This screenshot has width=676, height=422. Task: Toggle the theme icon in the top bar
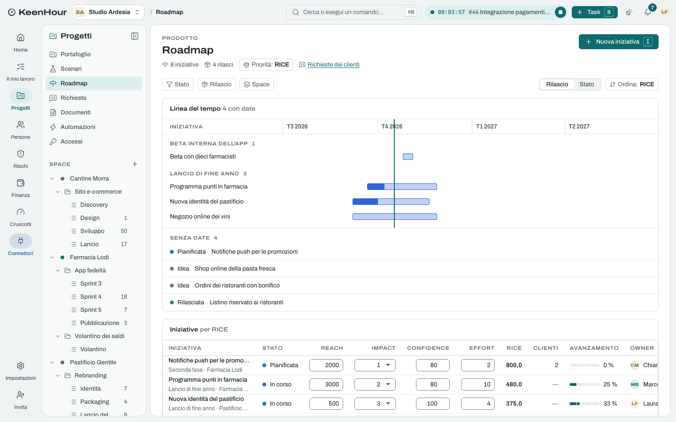(629, 12)
